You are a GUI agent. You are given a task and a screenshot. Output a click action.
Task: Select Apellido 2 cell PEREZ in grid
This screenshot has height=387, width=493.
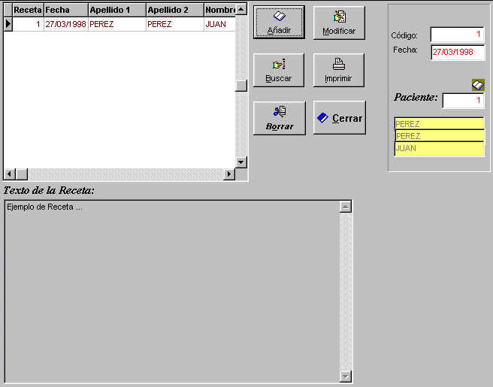(x=175, y=24)
